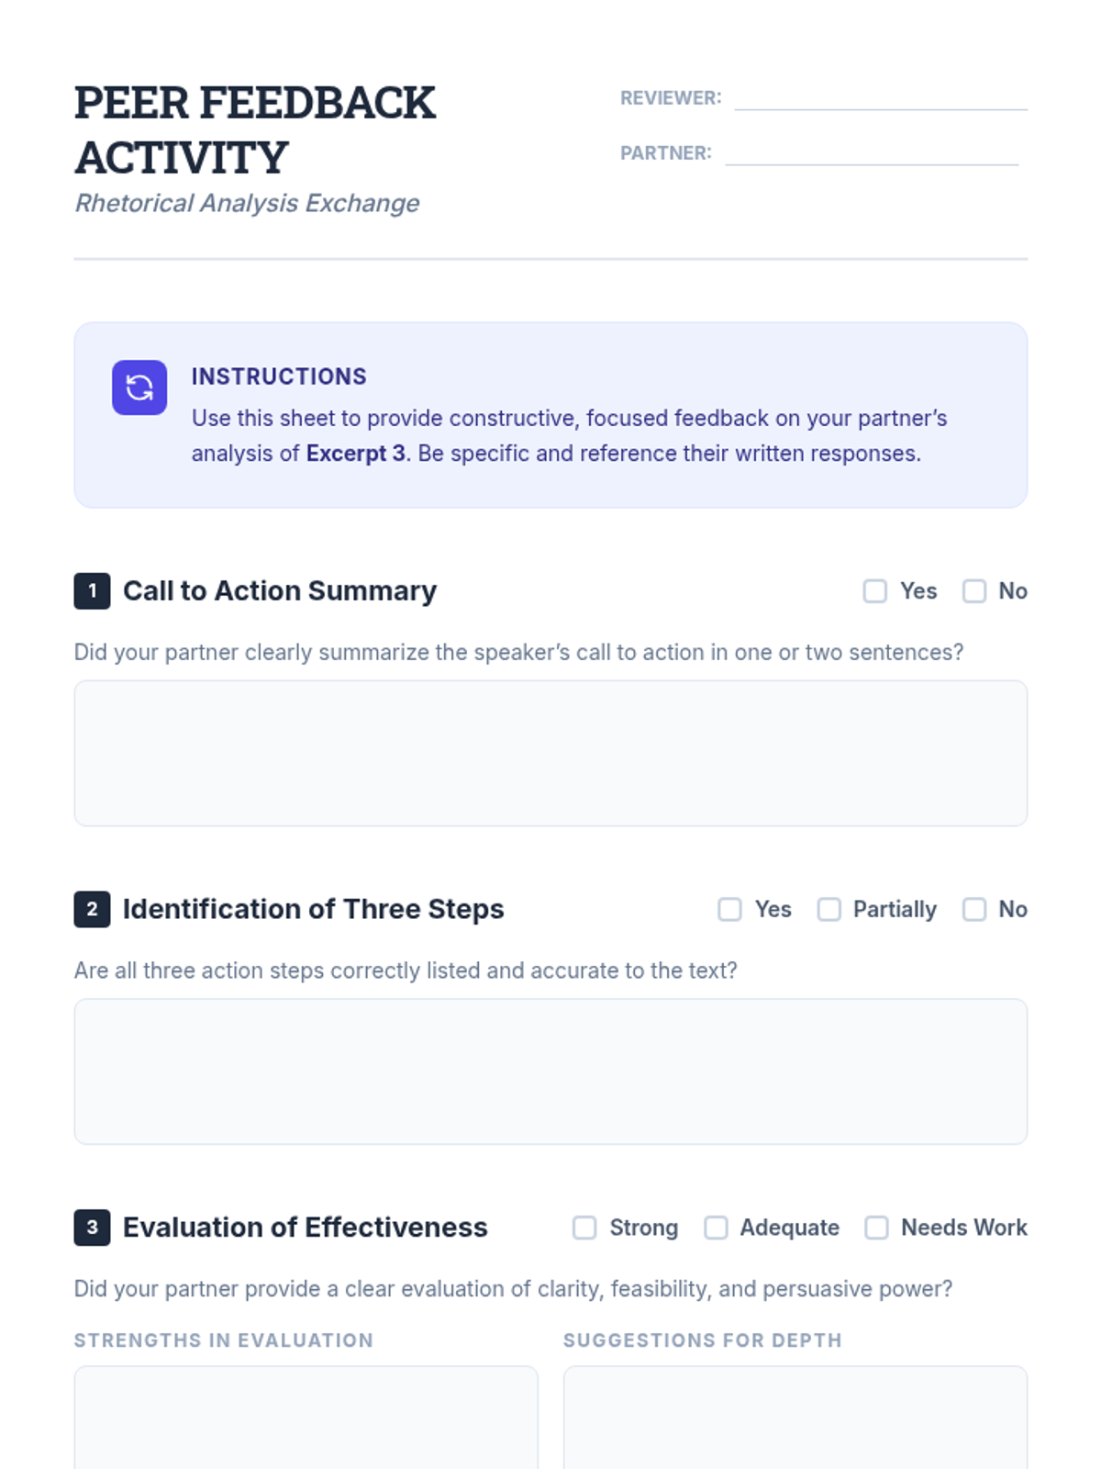
Task: Mark Evaluation of Effectiveness as Adequate
Action: (717, 1228)
